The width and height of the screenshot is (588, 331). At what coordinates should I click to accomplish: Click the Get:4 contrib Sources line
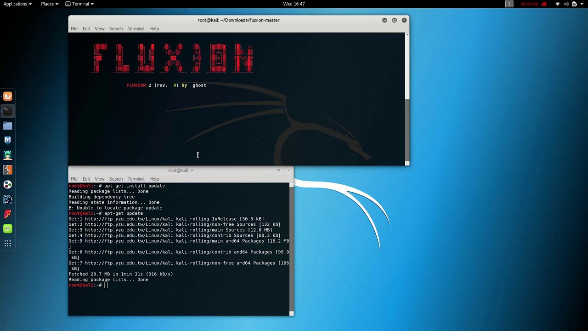tap(175, 235)
